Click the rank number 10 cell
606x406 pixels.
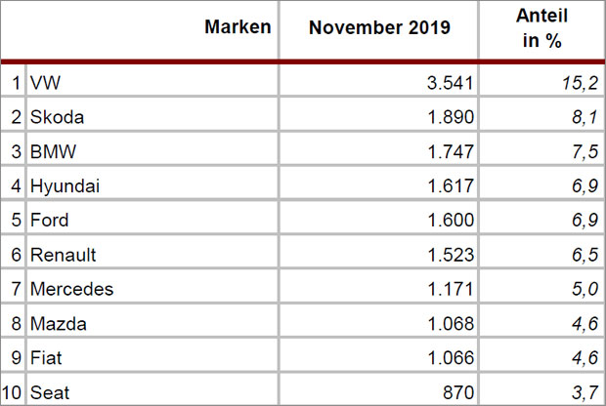(x=11, y=393)
